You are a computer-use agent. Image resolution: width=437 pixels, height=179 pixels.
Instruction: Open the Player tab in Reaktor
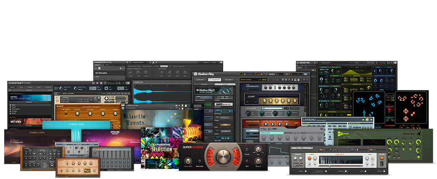299,68
